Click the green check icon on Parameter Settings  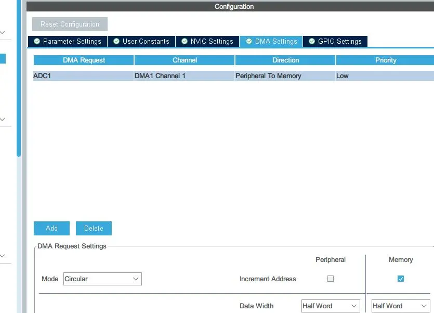pyautogui.click(x=37, y=42)
